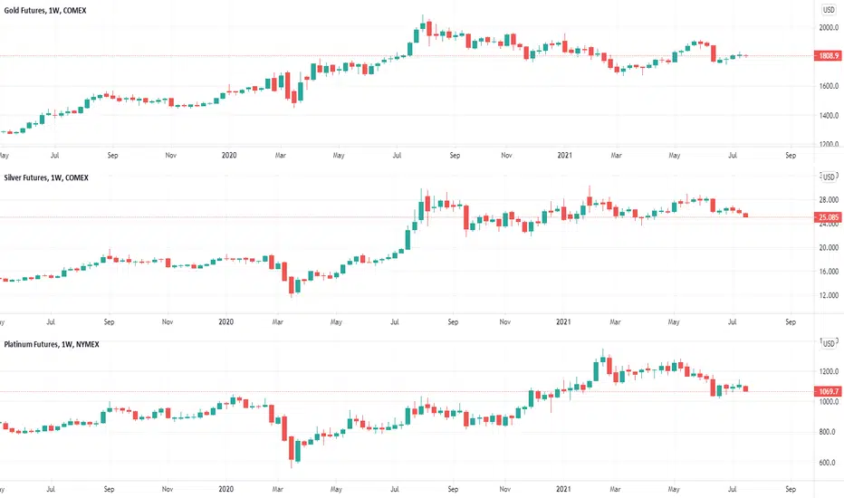The image size is (844, 498).
Task: Click the 600.0 level on Platinum price scale
Action: pos(828,463)
